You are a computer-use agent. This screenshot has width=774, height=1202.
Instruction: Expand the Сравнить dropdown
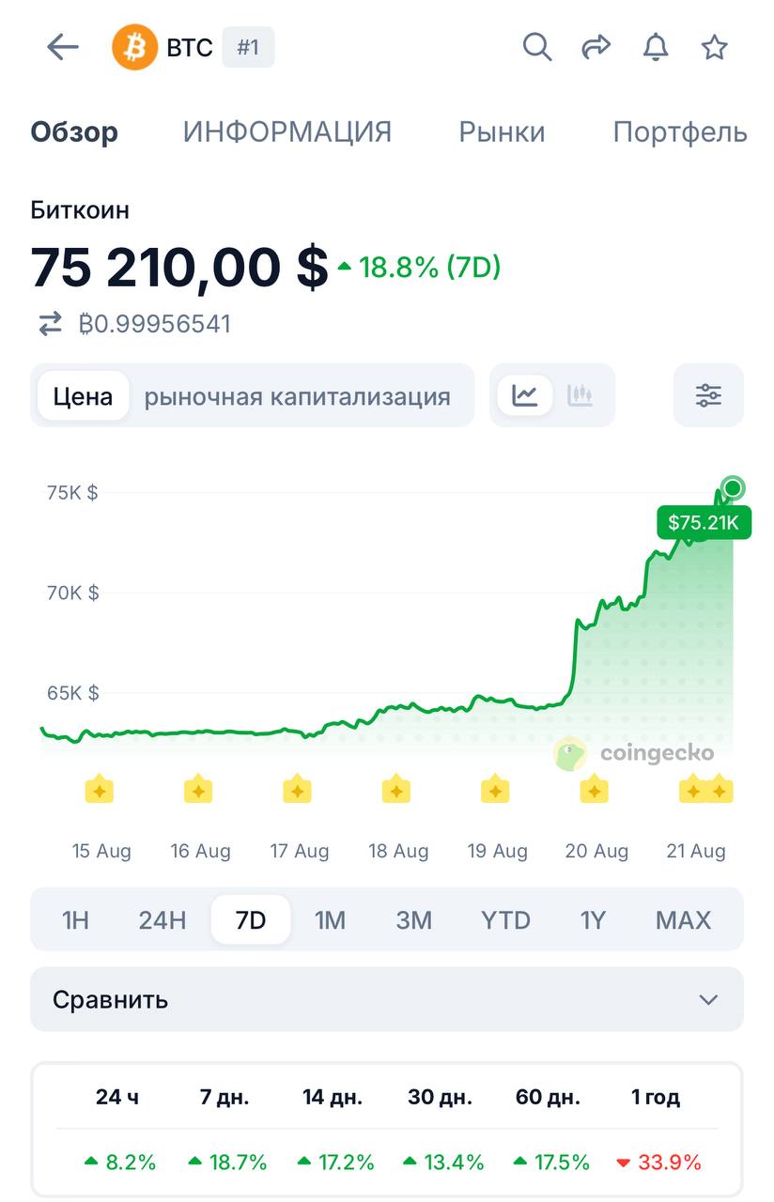[387, 999]
